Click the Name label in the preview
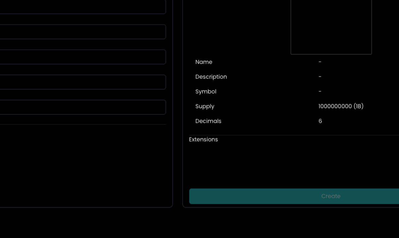Image resolution: width=399 pixels, height=238 pixels. 204,62
